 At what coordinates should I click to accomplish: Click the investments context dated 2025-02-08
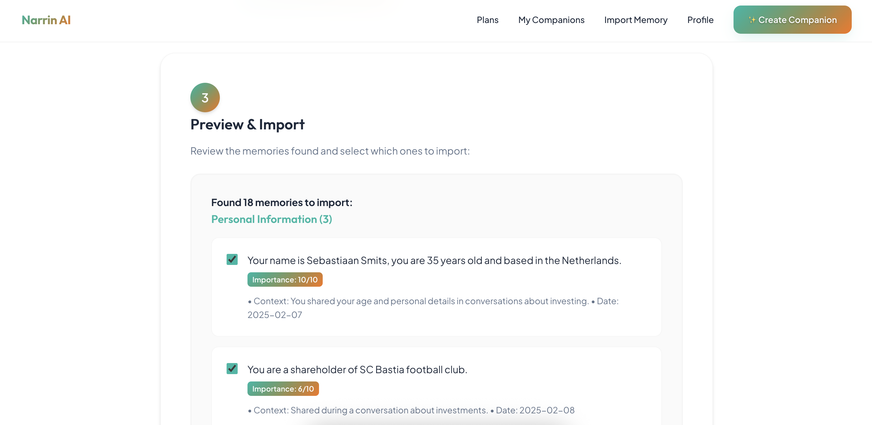pyautogui.click(x=411, y=410)
